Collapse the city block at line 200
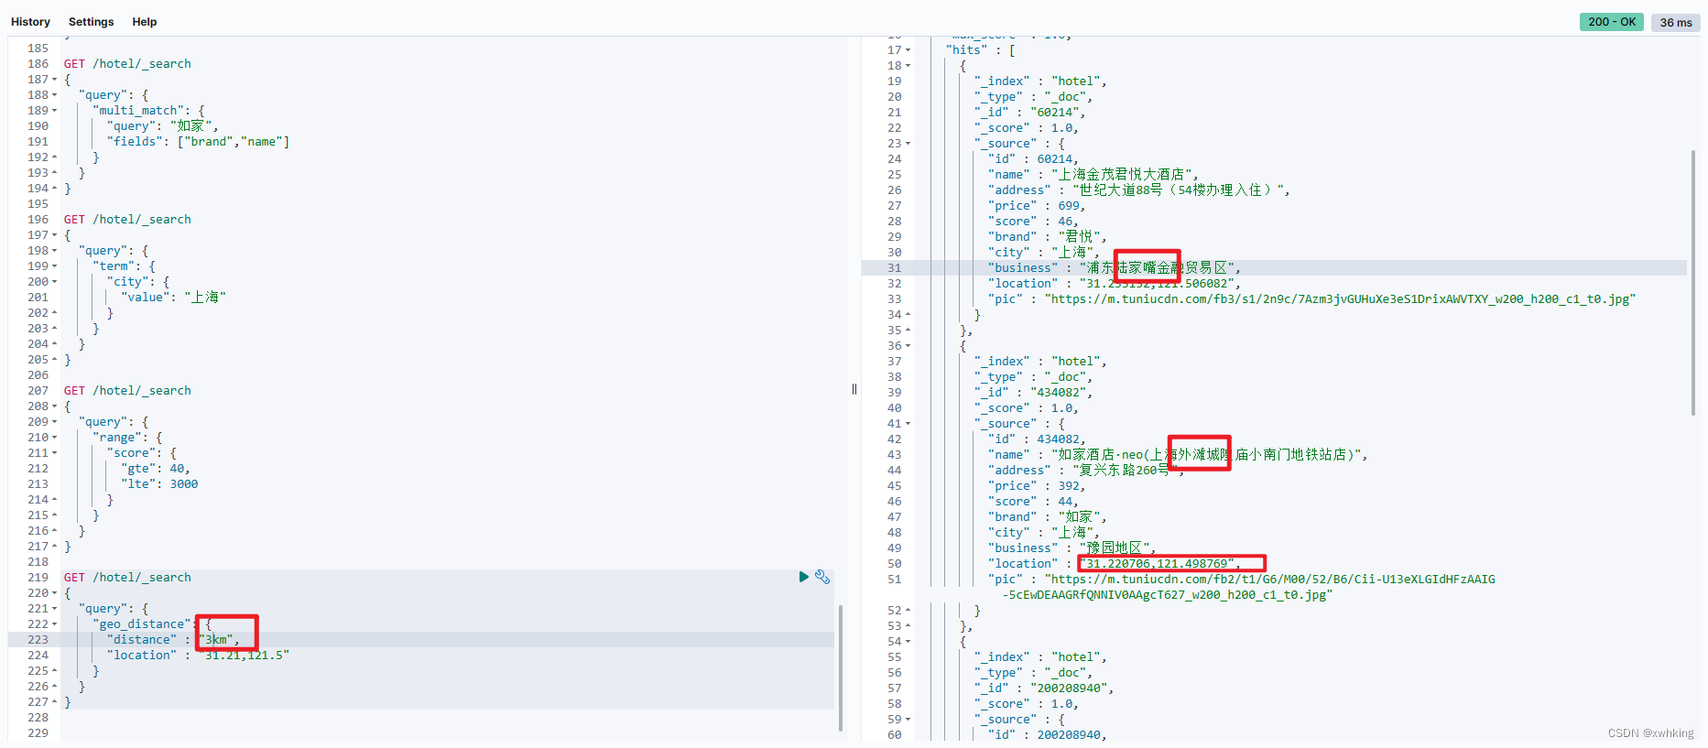 pos(54,282)
